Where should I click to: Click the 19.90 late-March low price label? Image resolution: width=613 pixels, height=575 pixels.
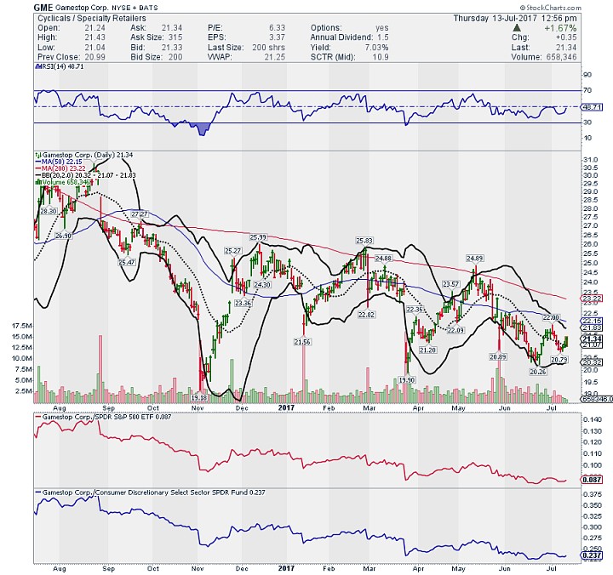[x=407, y=379]
